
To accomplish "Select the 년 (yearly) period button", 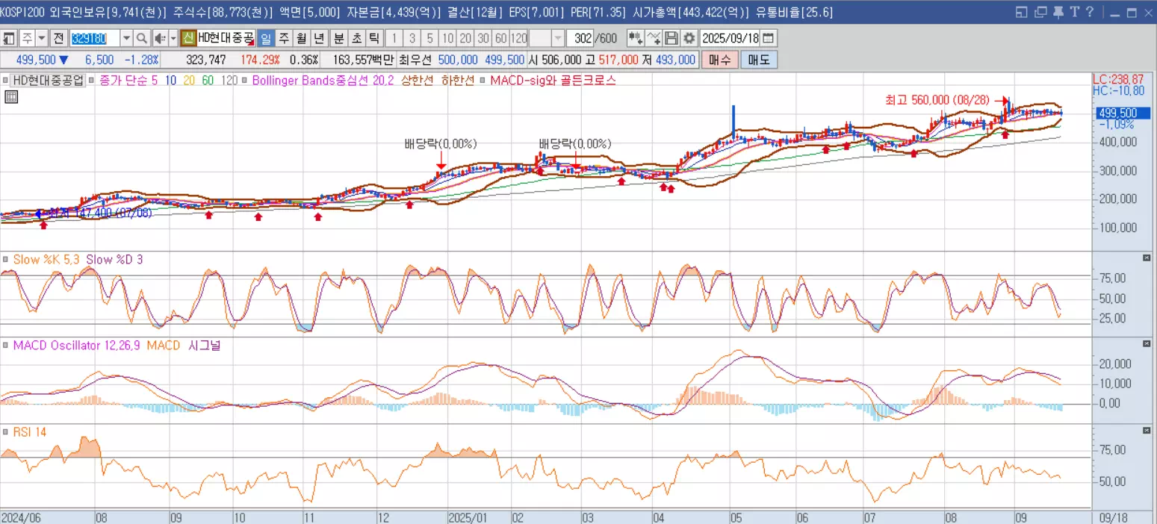I will pos(319,38).
